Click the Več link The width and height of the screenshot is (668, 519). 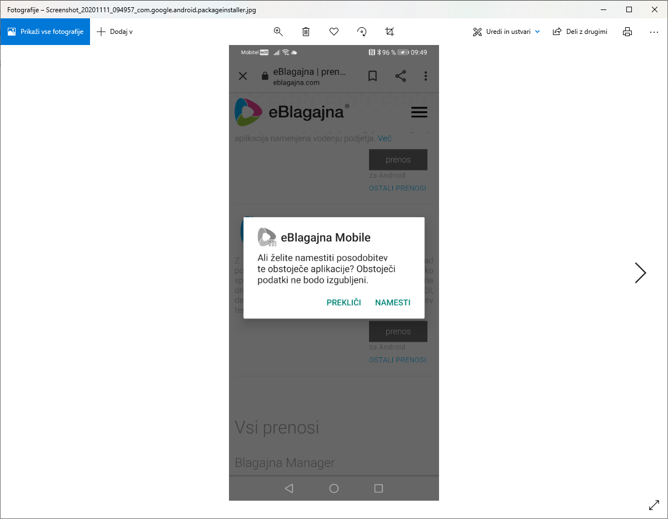coord(385,138)
